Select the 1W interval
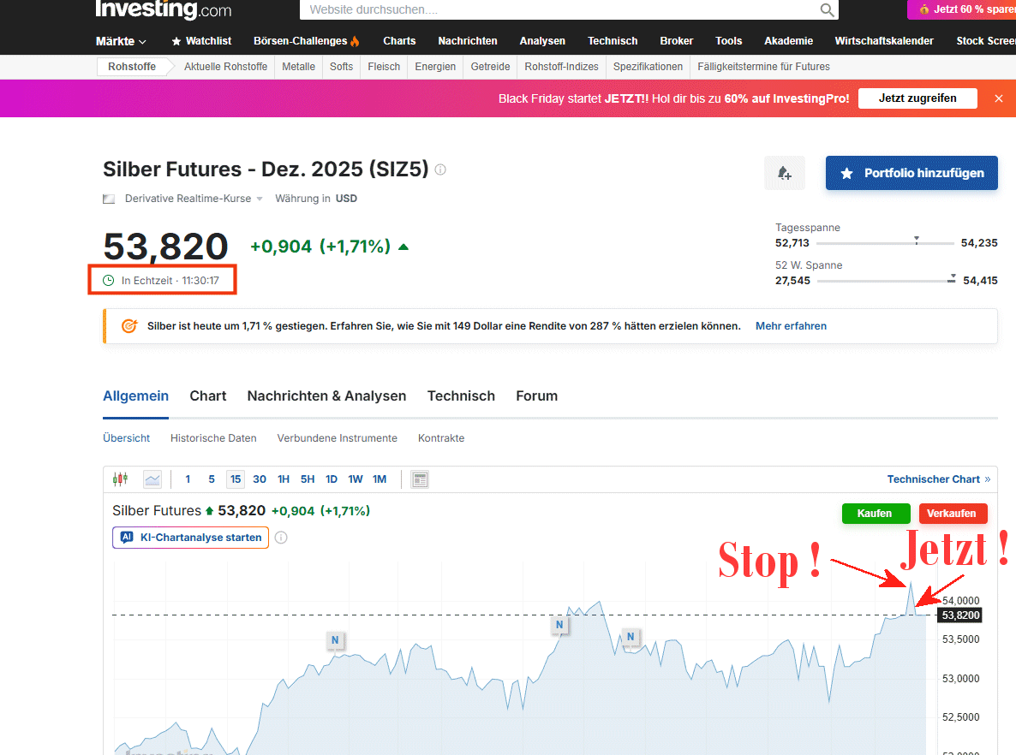Screen dimensions: 1016x755 [x=355, y=479]
